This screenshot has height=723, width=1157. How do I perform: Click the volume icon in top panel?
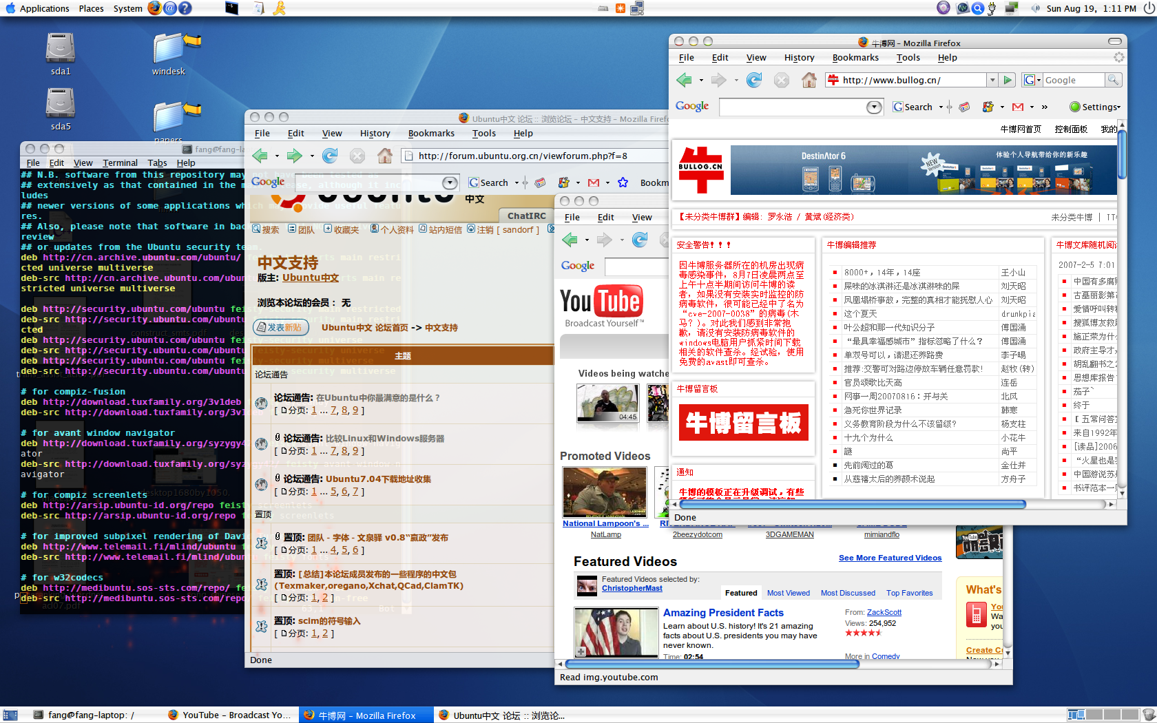(1035, 8)
